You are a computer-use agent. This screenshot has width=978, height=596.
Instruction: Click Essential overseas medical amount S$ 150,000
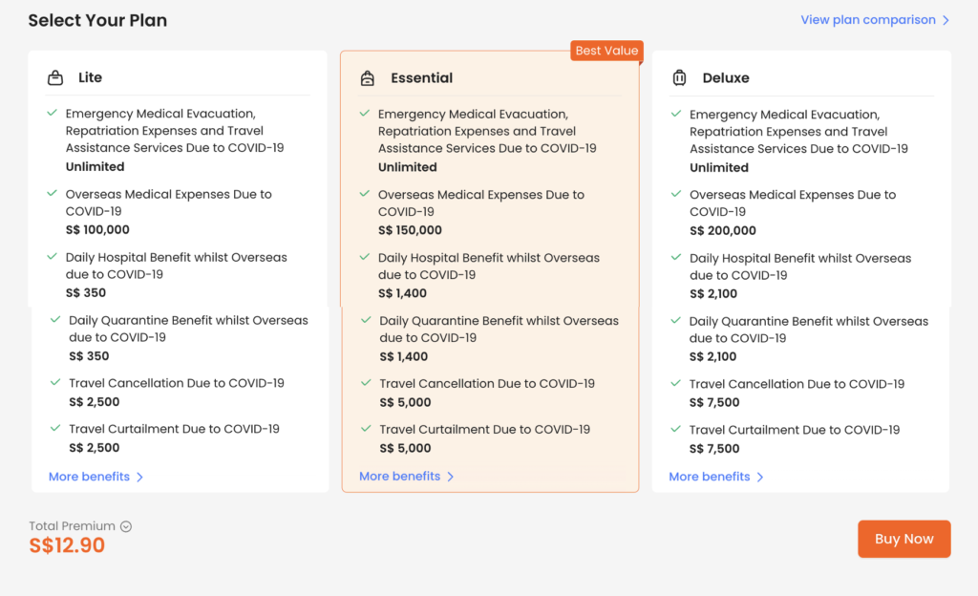click(410, 230)
